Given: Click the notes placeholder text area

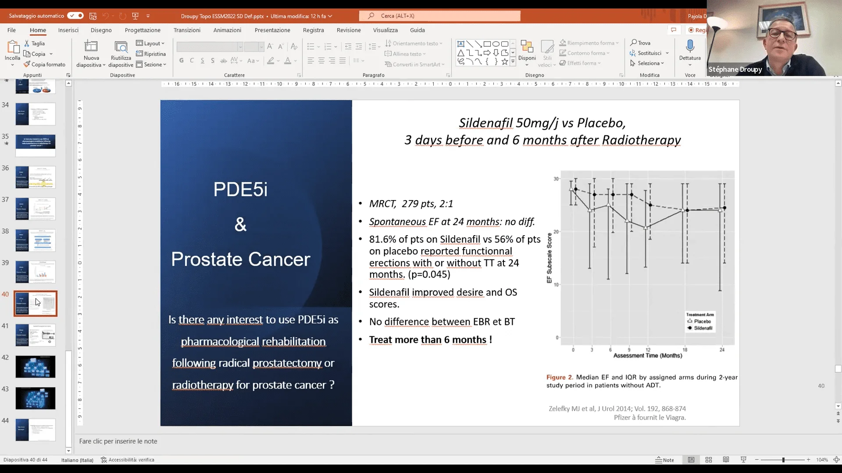Looking at the screenshot, I should pos(118,441).
